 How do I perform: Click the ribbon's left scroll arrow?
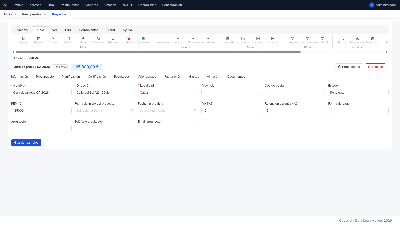coord(13,52)
